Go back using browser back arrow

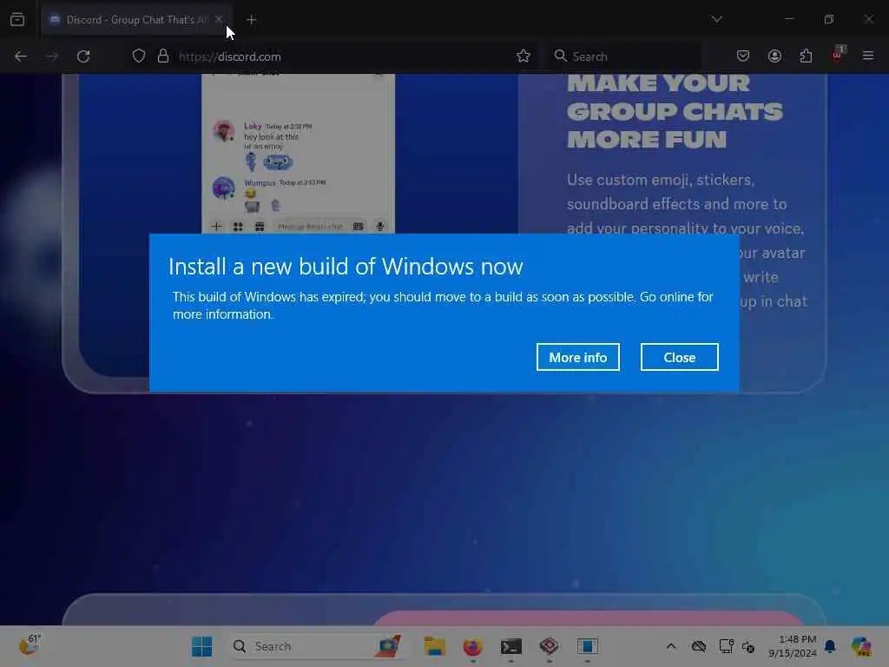pyautogui.click(x=21, y=56)
